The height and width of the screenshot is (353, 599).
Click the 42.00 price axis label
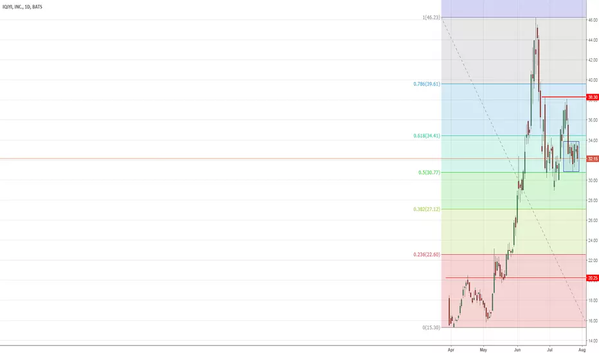(x=593, y=60)
